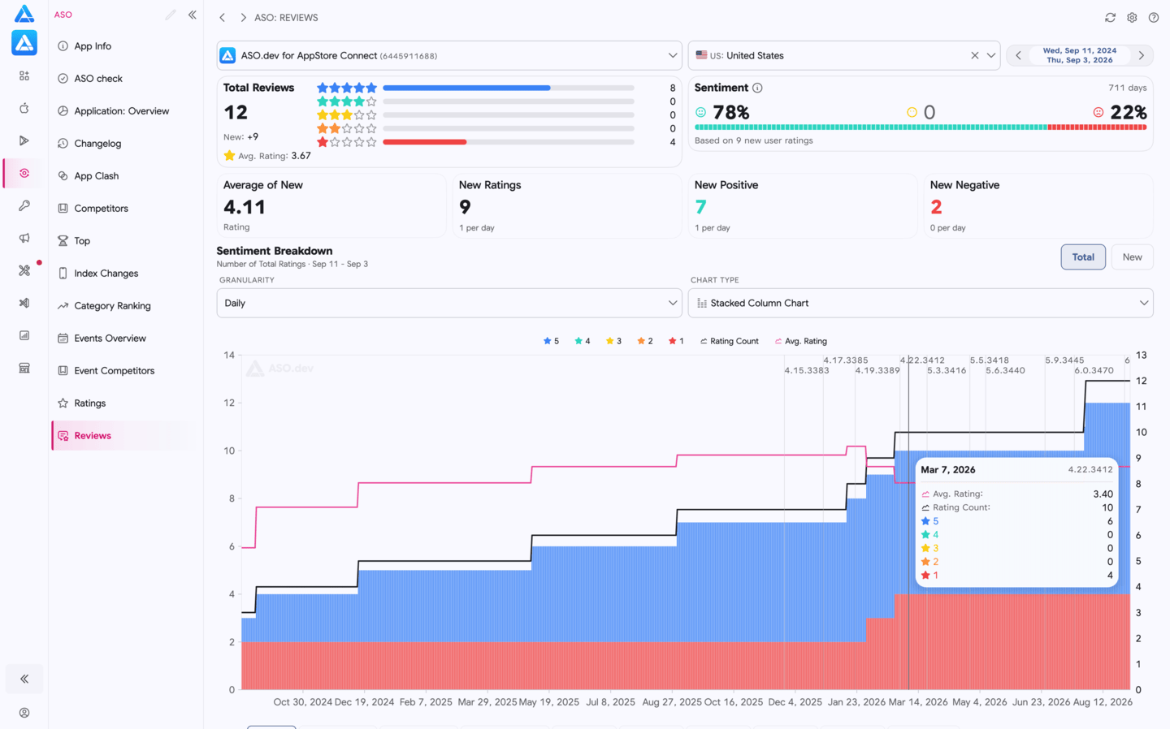
Task: Click the green-red sentiment bar
Action: tap(921, 127)
